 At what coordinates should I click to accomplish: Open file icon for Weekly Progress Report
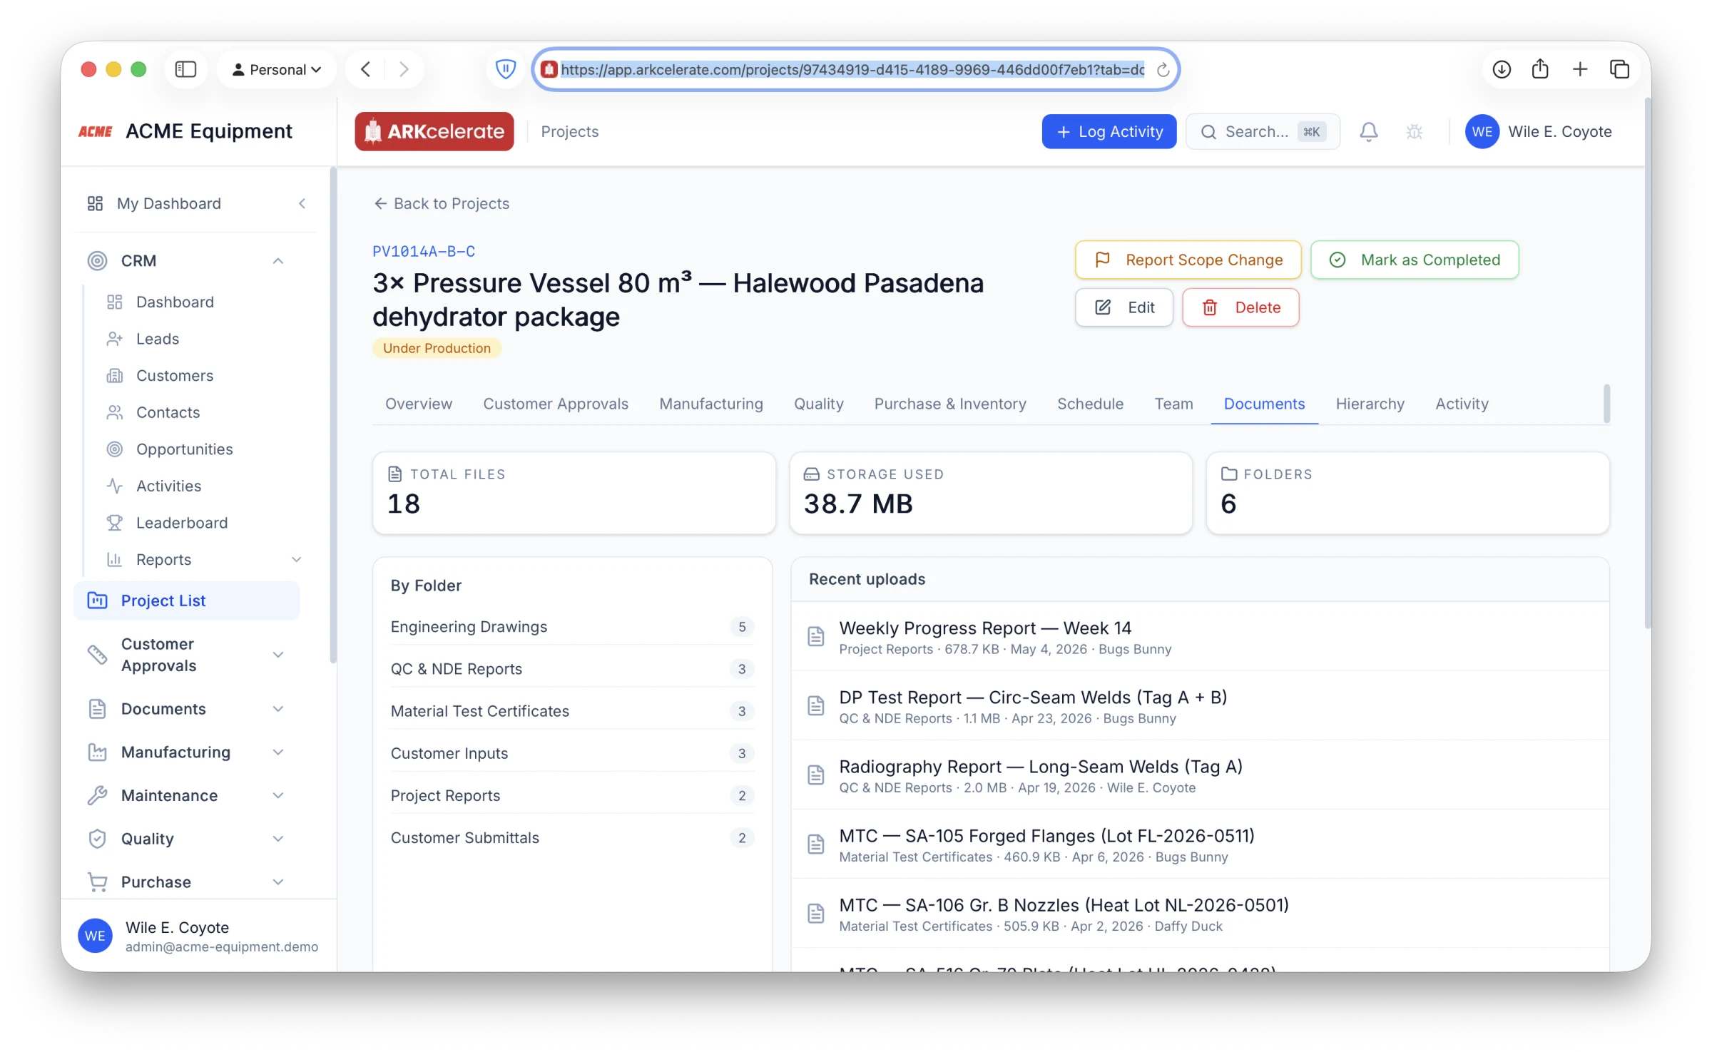coord(815,636)
